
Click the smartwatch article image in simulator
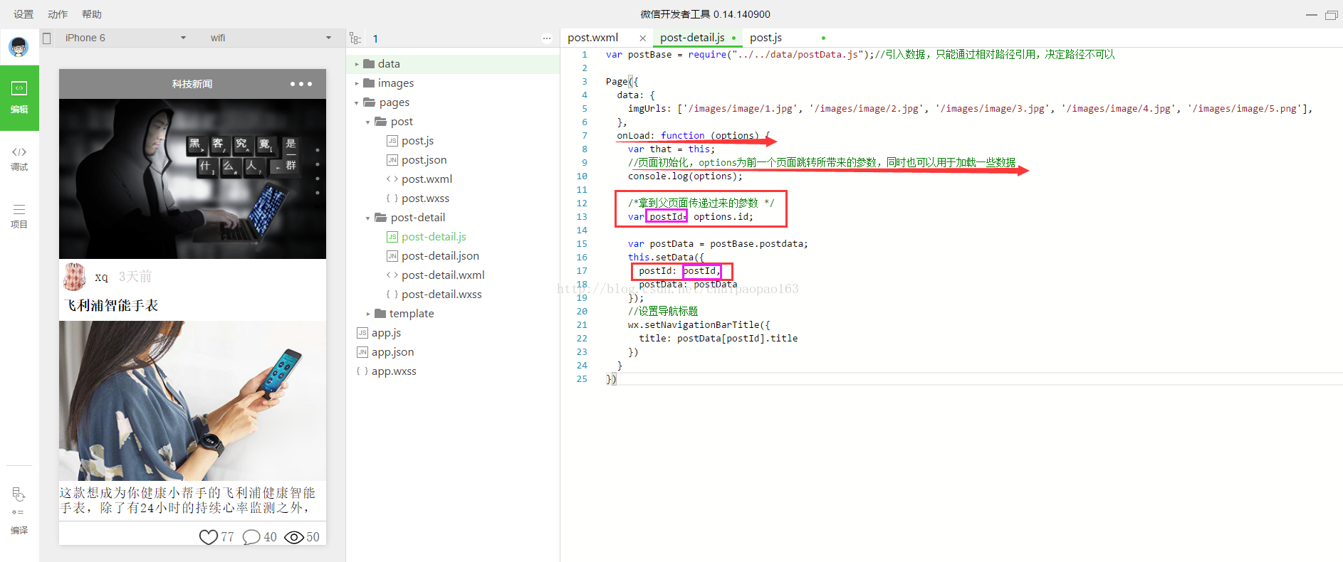tap(192, 401)
